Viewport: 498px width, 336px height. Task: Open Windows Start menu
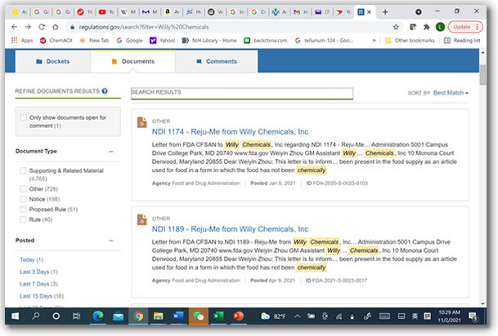pos(15,316)
